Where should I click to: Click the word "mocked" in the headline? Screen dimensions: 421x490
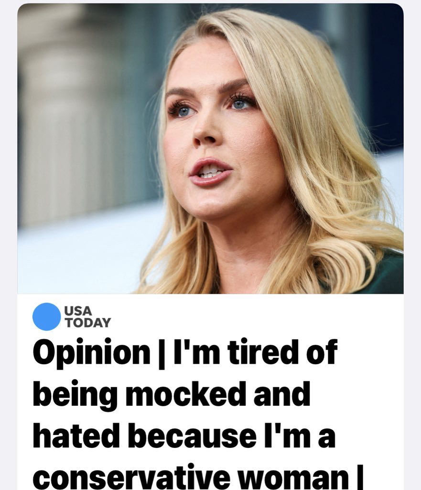pyautogui.click(x=184, y=394)
